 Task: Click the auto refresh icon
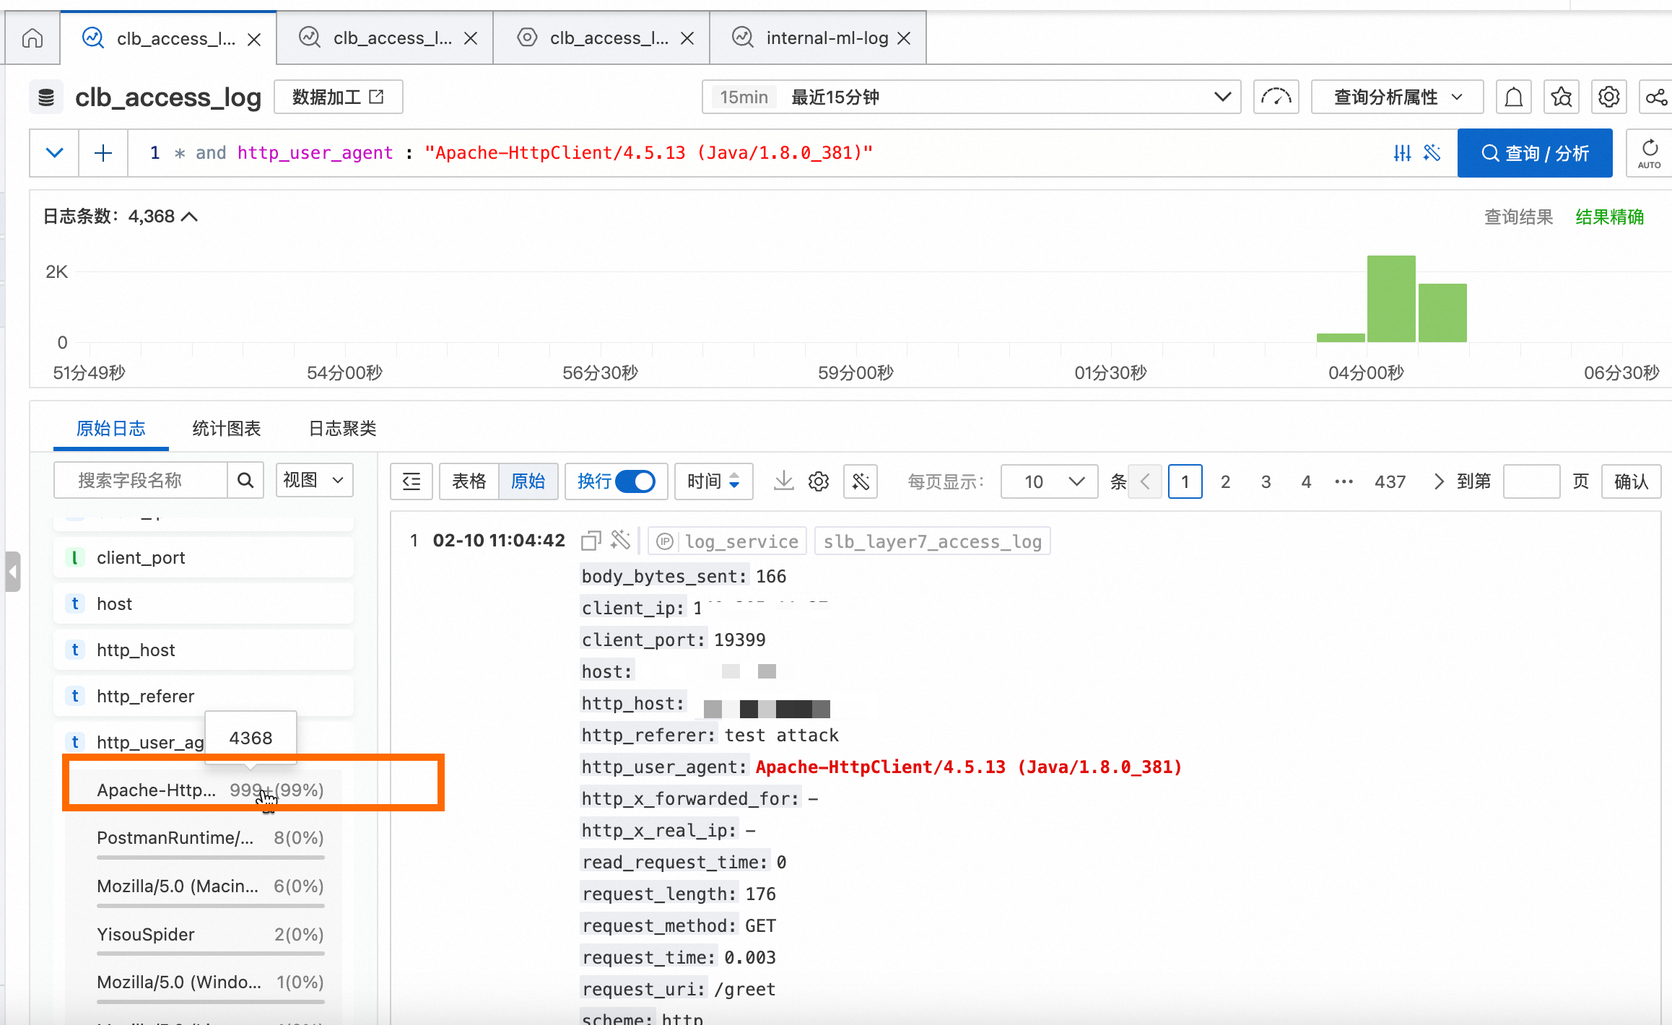click(1650, 153)
